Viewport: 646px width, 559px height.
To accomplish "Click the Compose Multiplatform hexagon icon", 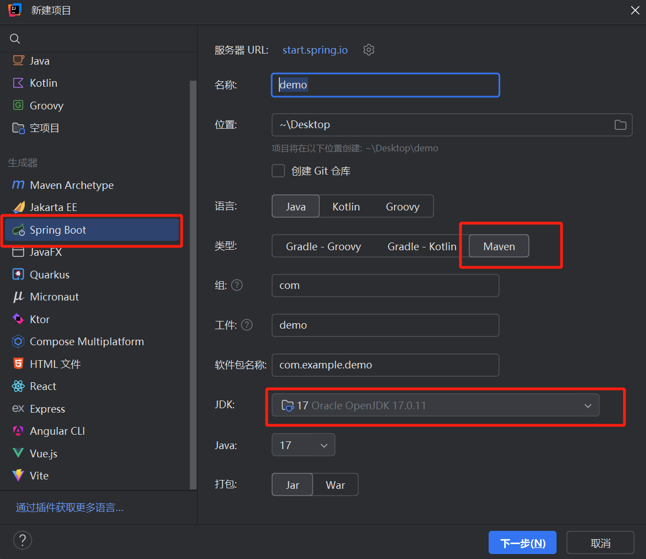I will [18, 341].
